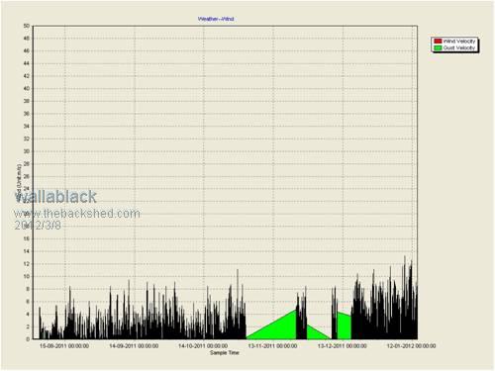Click the green Gust Velocity legend swatch

click(438, 48)
